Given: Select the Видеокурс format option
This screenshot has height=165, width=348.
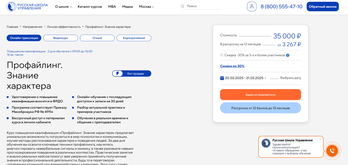Looking at the screenshot, I should click(x=61, y=38).
